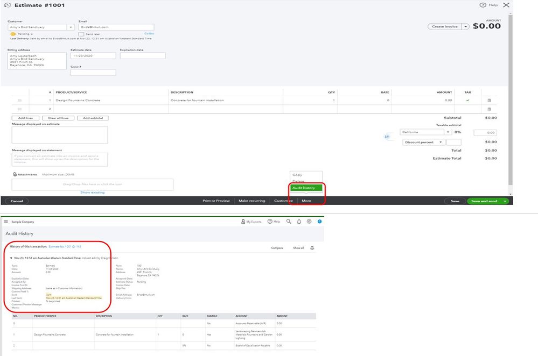Click the Add subtotal button
This screenshot has height=356, width=538.
tap(93, 118)
